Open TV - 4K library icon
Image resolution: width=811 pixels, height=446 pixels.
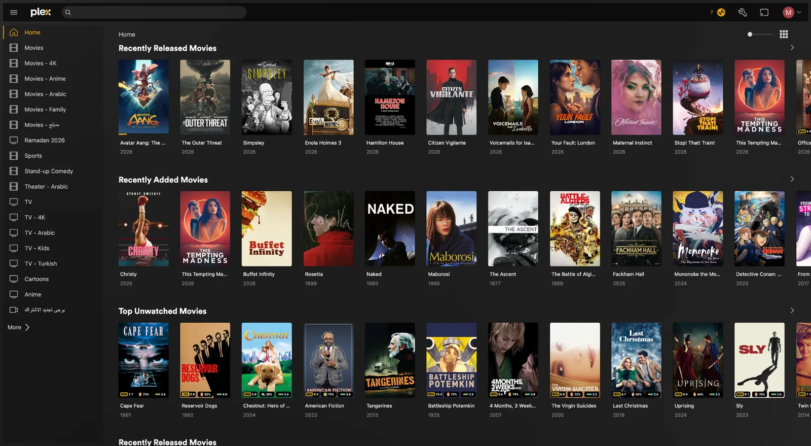click(14, 217)
